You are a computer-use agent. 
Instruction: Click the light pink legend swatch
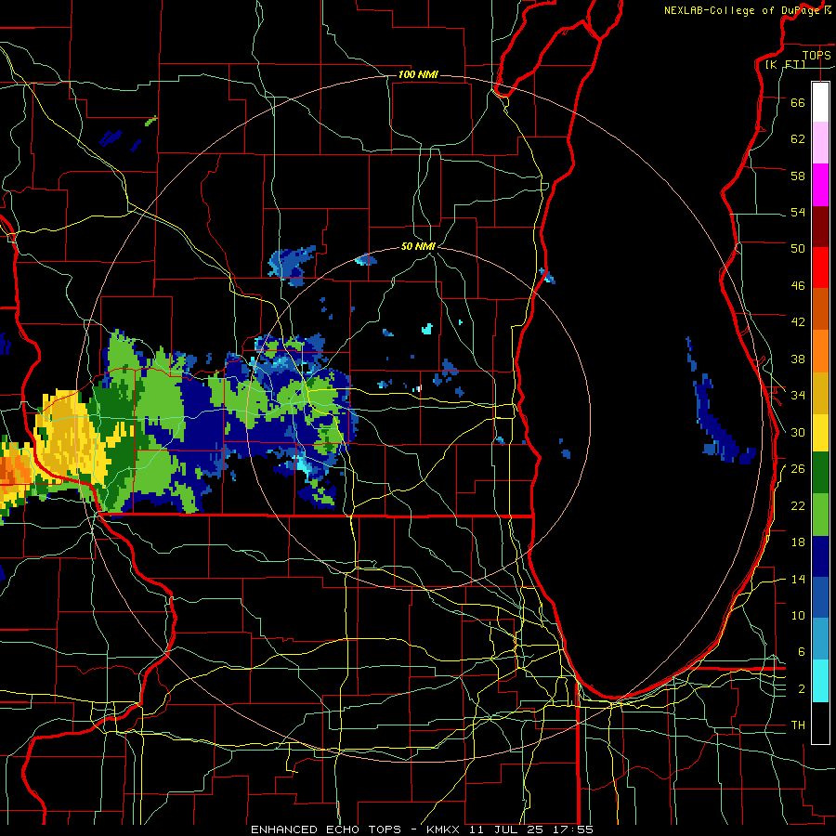point(820,143)
